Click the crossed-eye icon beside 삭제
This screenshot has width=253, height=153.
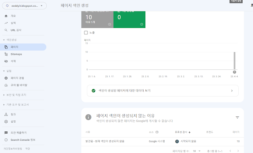[6, 61]
